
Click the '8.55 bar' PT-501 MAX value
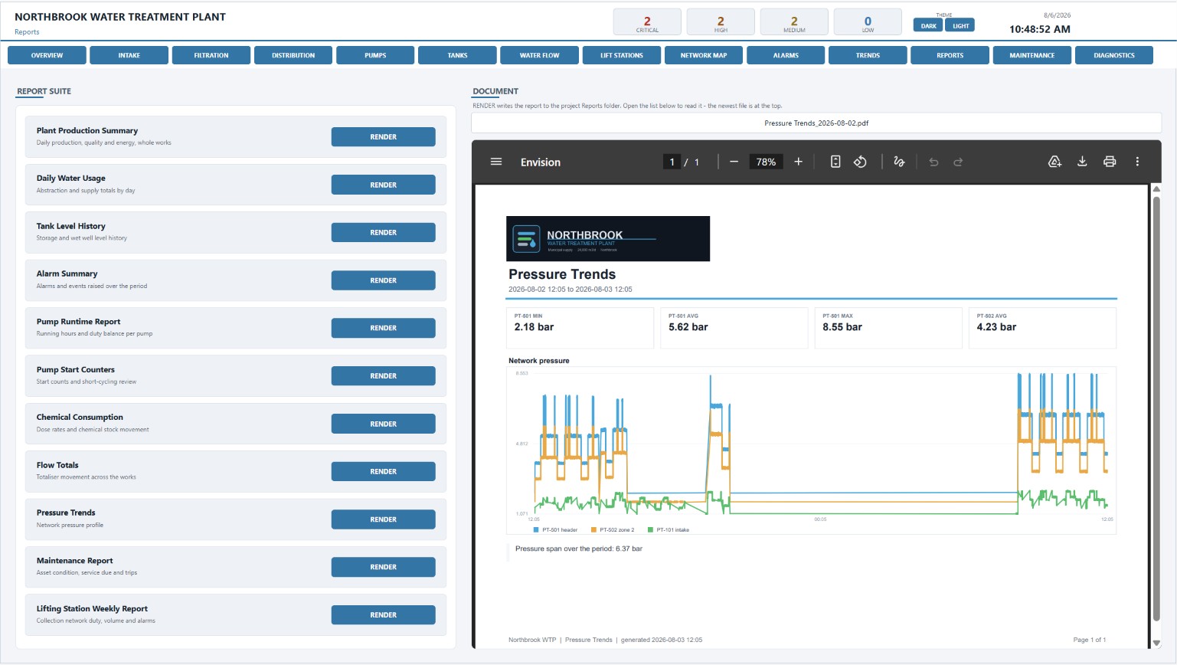point(842,327)
